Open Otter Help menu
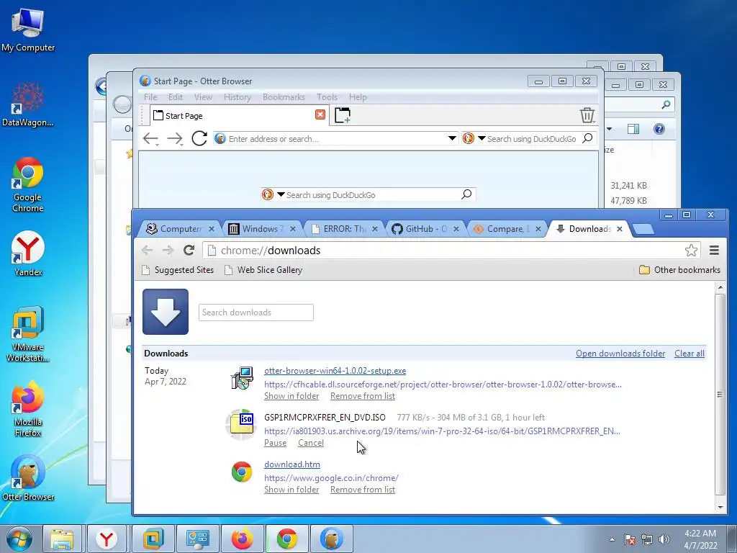The width and height of the screenshot is (737, 553). pos(358,97)
